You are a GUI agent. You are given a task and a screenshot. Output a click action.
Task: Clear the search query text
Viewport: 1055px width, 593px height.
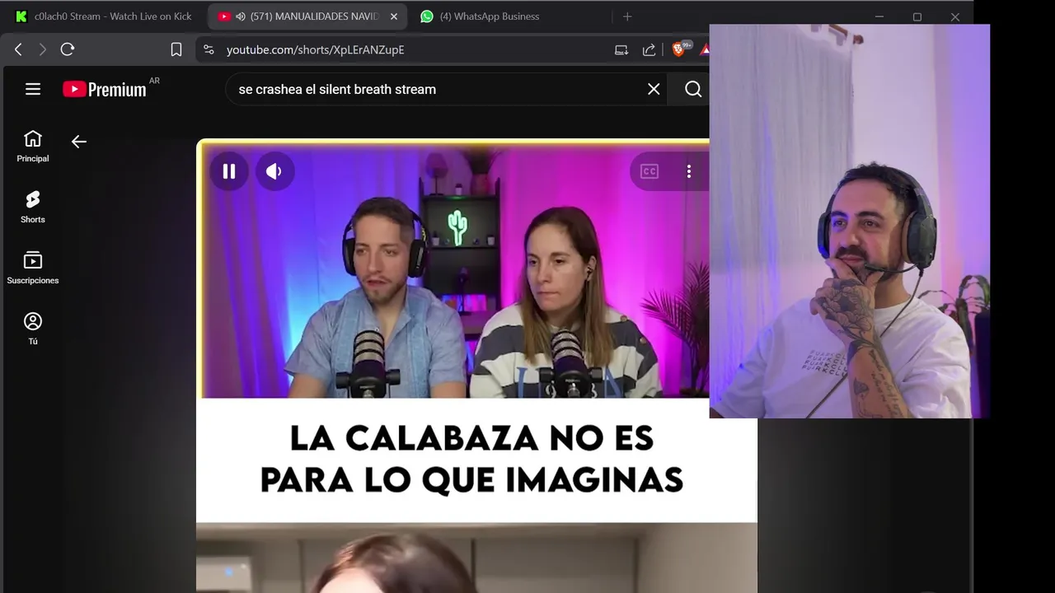[x=654, y=89]
